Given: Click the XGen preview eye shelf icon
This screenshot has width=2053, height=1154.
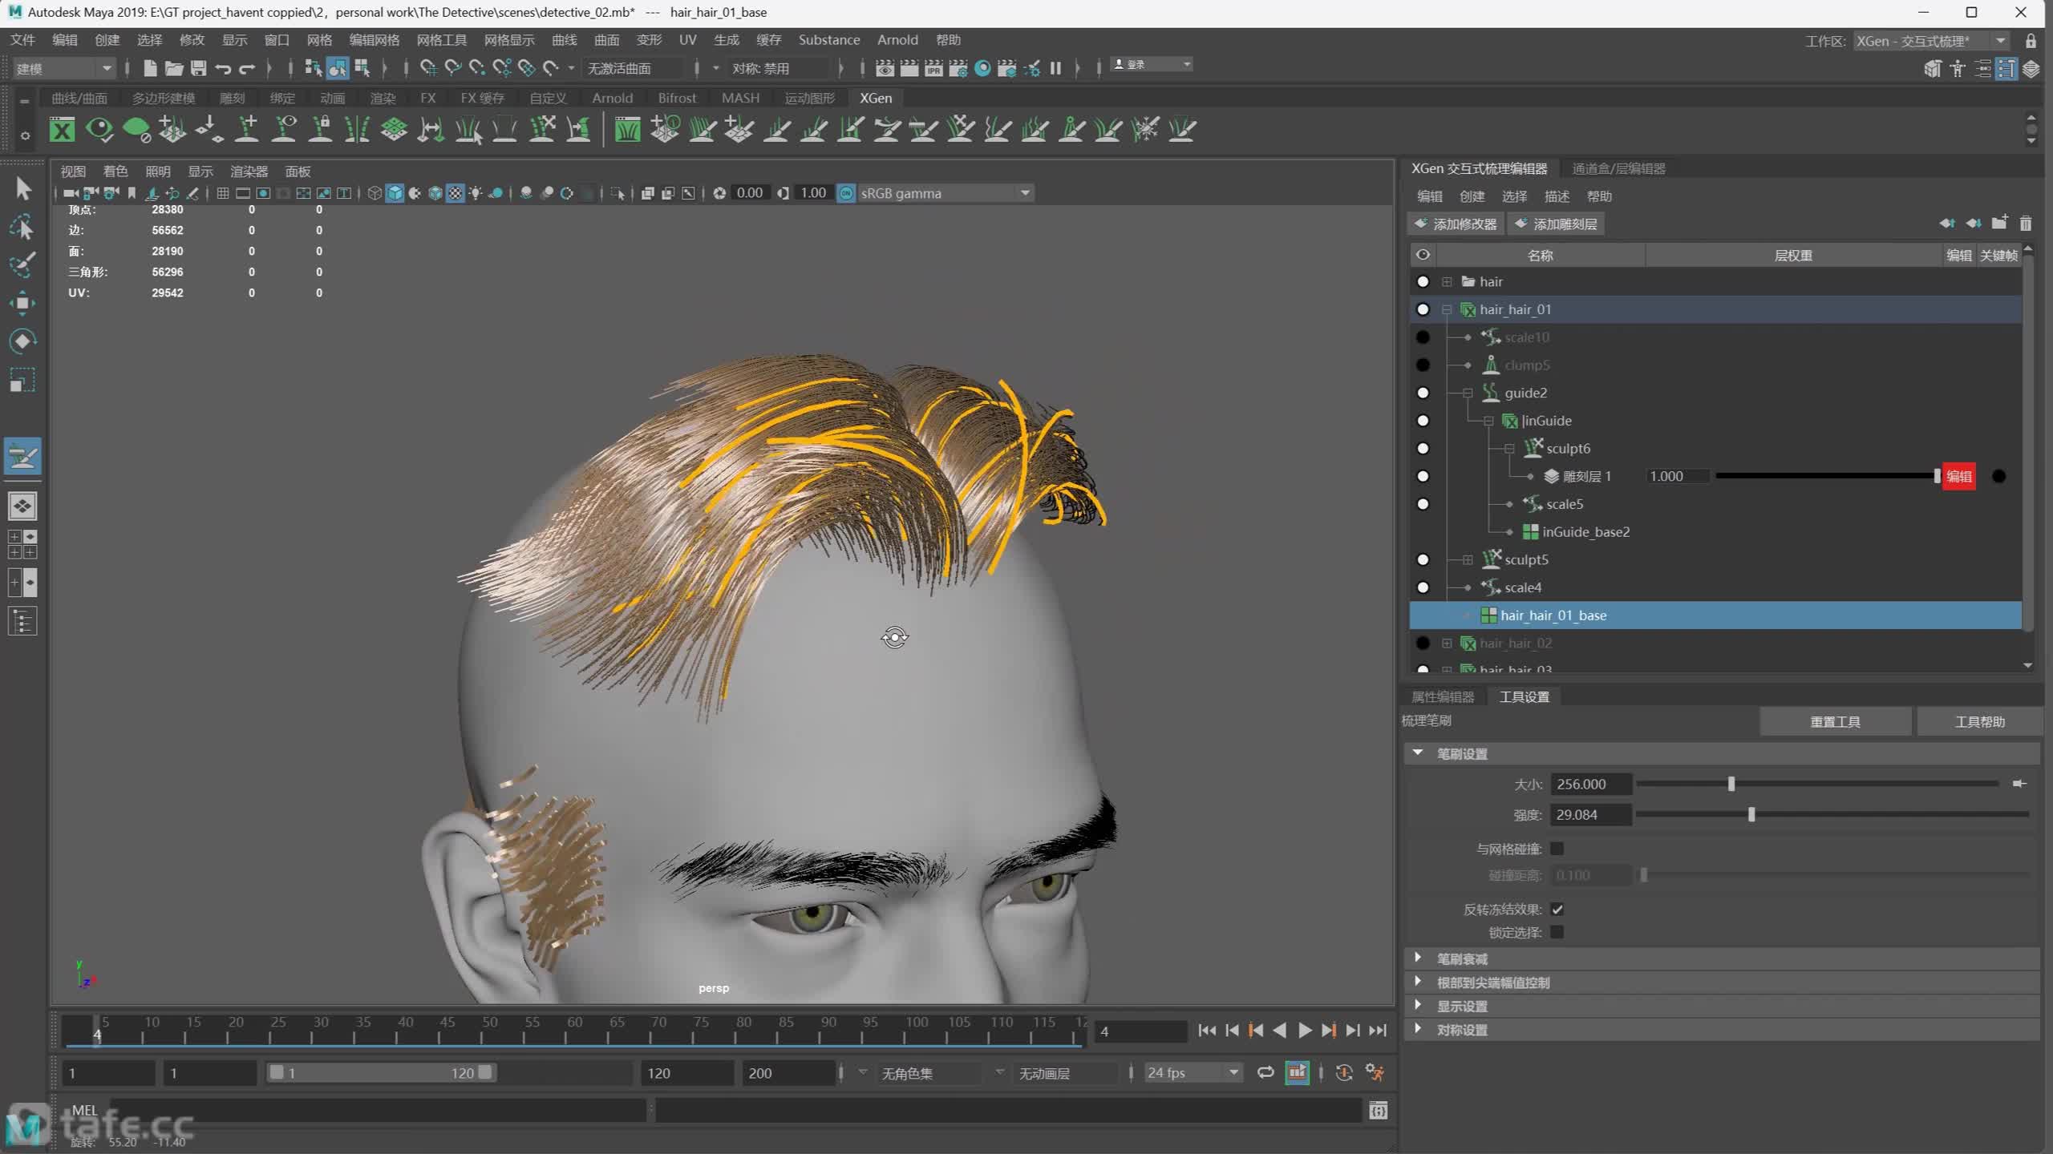Looking at the screenshot, I should (99, 129).
